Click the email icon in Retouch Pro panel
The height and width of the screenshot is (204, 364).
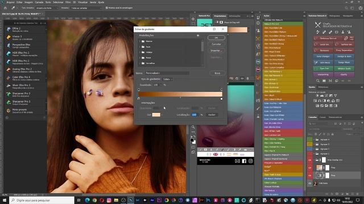click(237, 161)
